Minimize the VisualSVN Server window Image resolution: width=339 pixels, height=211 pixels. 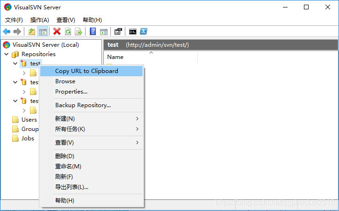[x=285, y=7]
